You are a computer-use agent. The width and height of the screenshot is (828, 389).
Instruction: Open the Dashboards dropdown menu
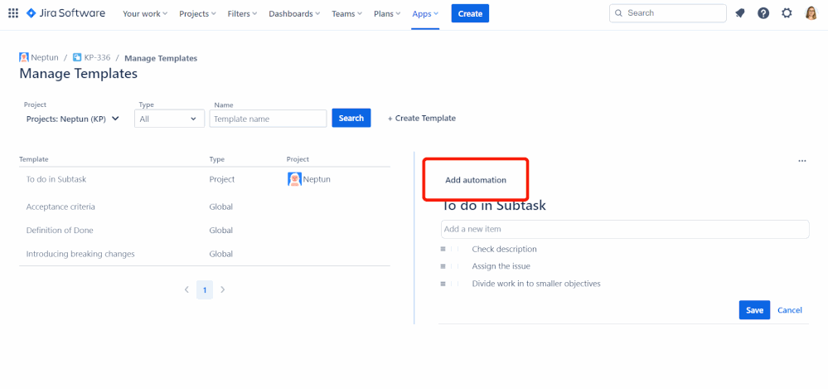click(x=294, y=14)
